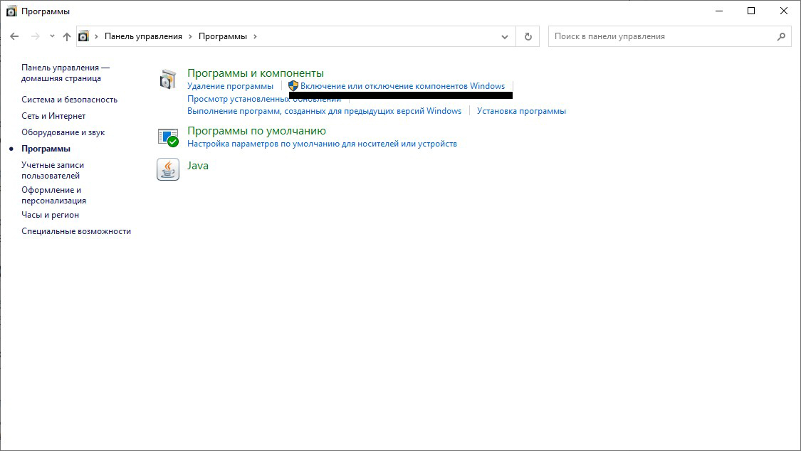Open Сеть и Интернет category
This screenshot has height=451, width=801.
(53, 116)
